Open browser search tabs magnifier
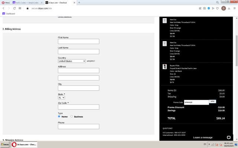The image size is (238, 148). 217,2
